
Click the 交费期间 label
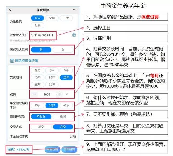click(16, 77)
